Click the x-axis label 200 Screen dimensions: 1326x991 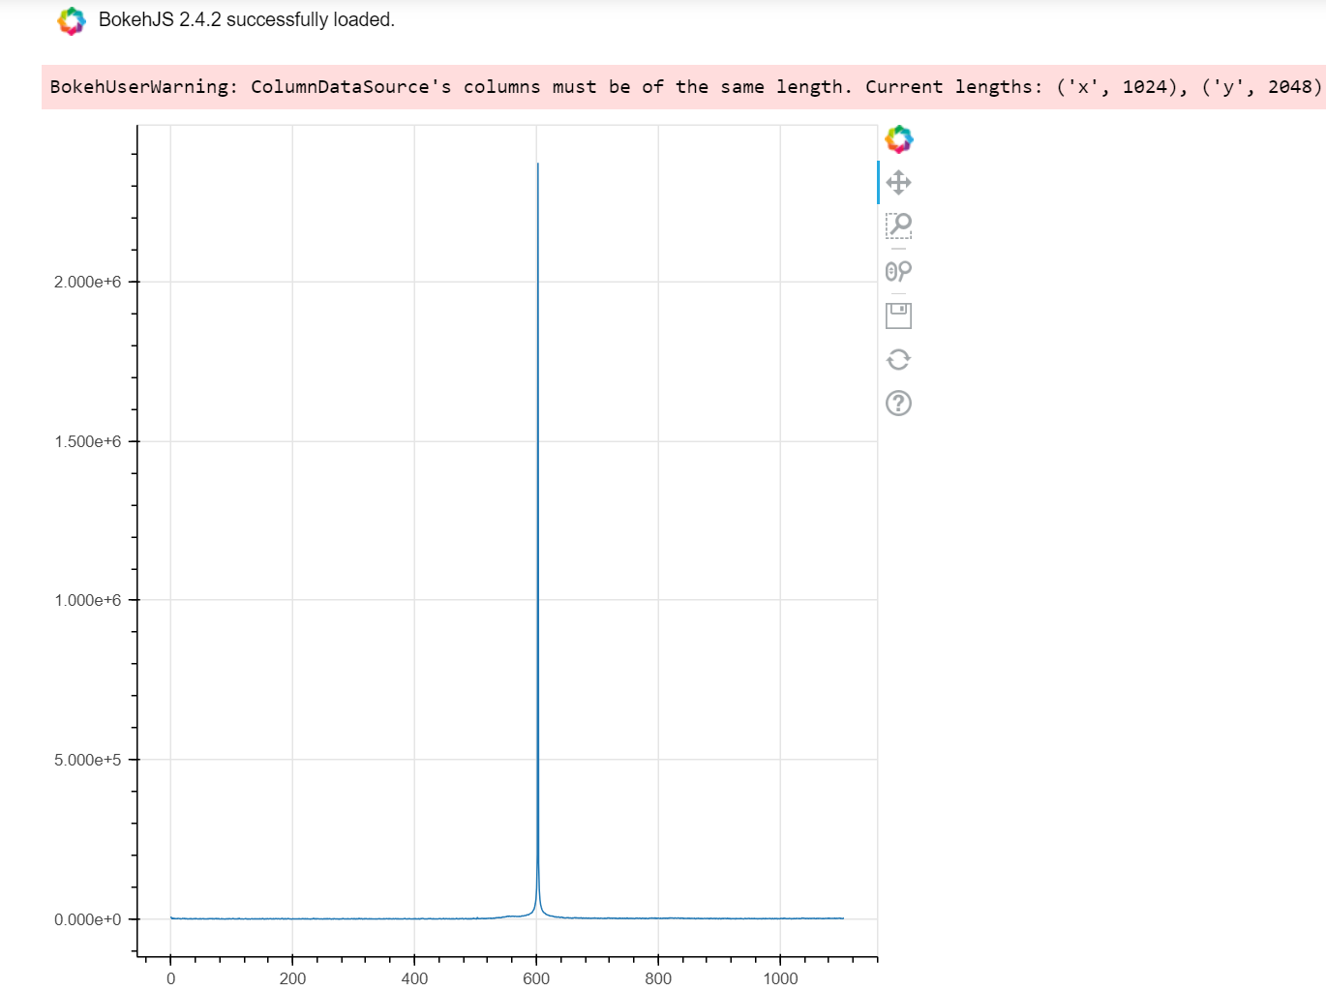pos(292,978)
